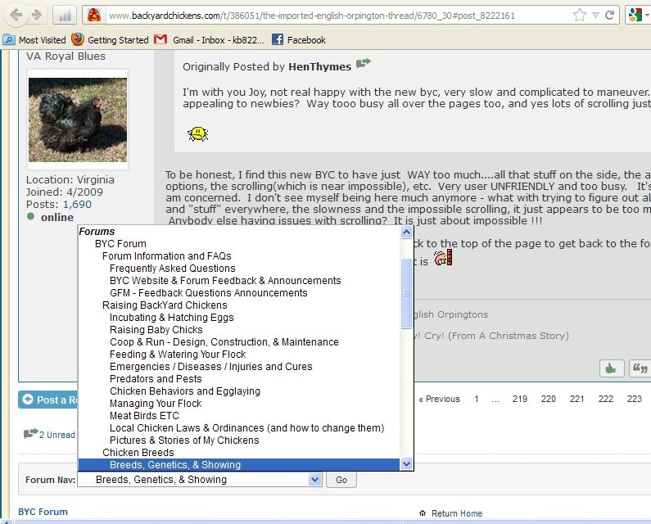
Task: Reload the page using refresh icon
Action: pos(609,15)
